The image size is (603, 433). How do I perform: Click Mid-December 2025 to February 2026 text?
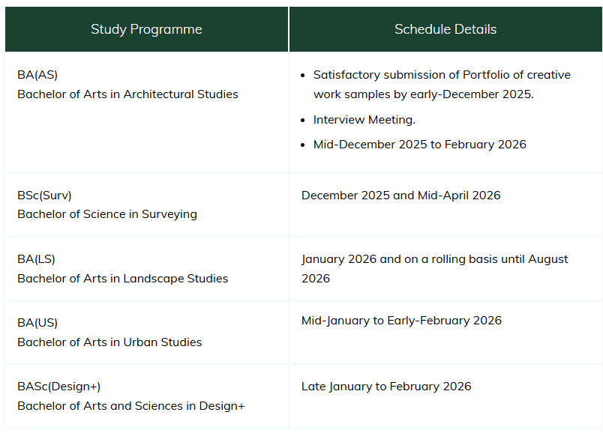coord(420,145)
